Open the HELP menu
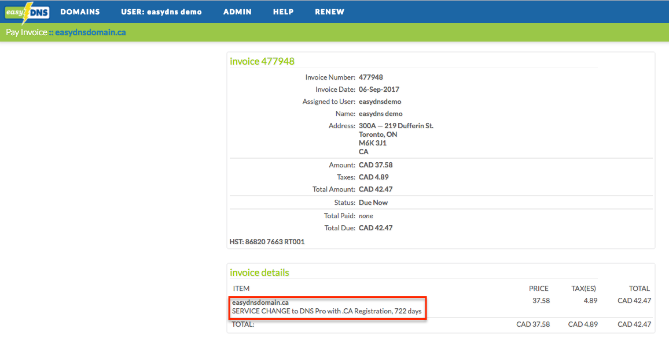 (284, 12)
